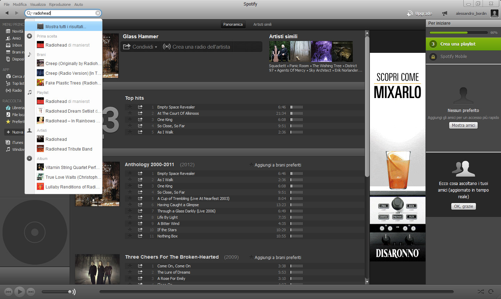Open the megaphone notifications icon
Image resolution: width=501 pixels, height=299 pixels.
445,14
